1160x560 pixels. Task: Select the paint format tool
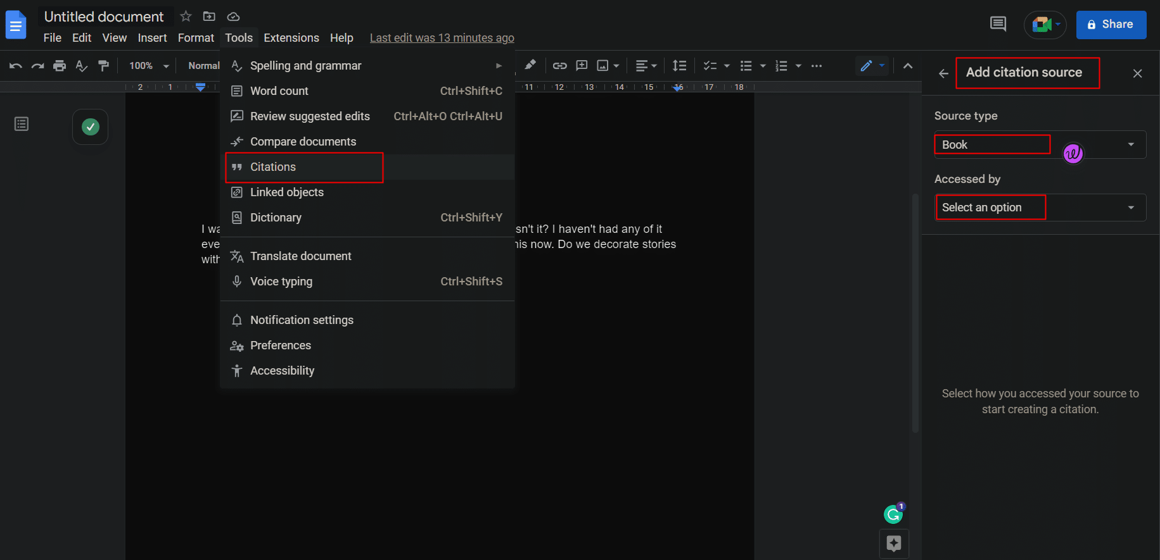click(x=103, y=66)
